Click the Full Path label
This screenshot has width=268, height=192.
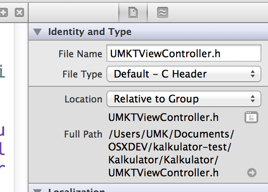[83, 134]
